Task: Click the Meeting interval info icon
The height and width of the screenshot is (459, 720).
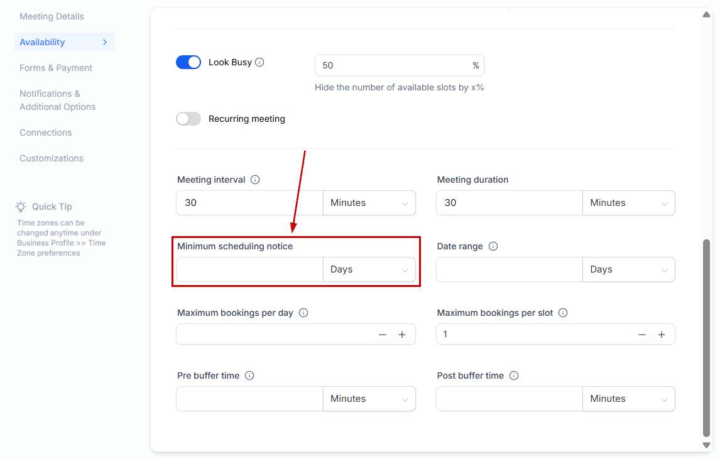Action: coord(255,180)
